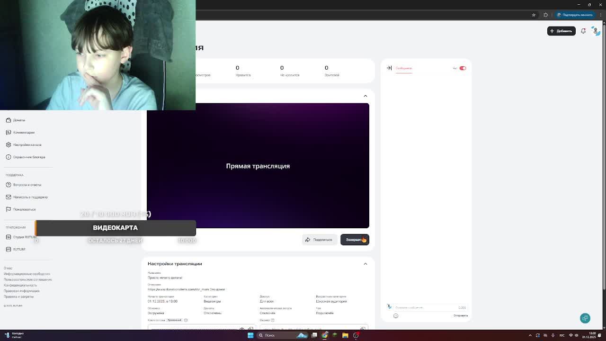Toggle the Чат switch off
Viewport: 606px width, 341px height.
(463, 68)
